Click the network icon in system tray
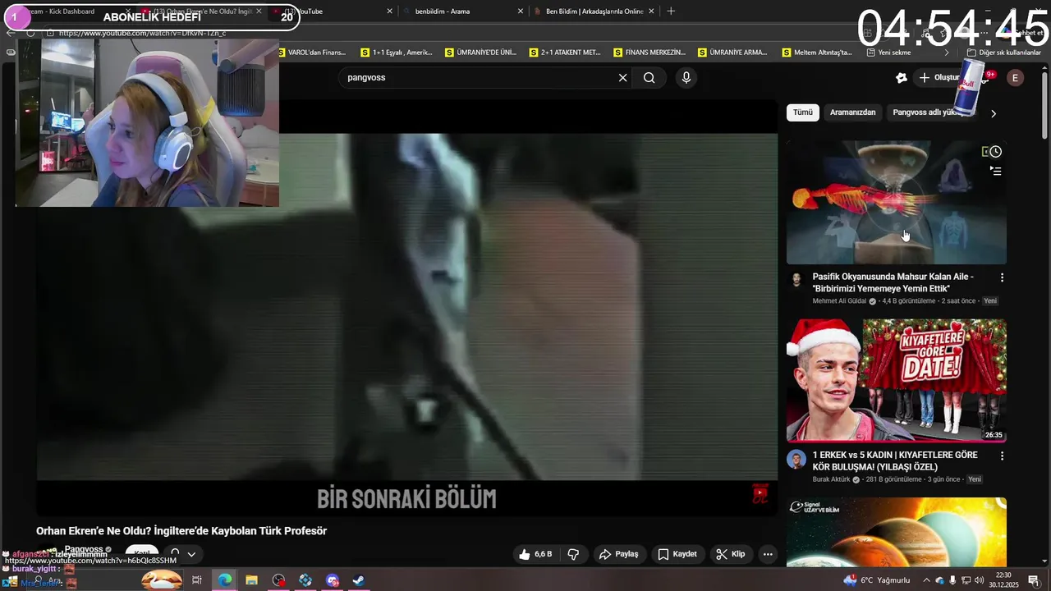Image resolution: width=1051 pixels, height=591 pixels. (966, 580)
